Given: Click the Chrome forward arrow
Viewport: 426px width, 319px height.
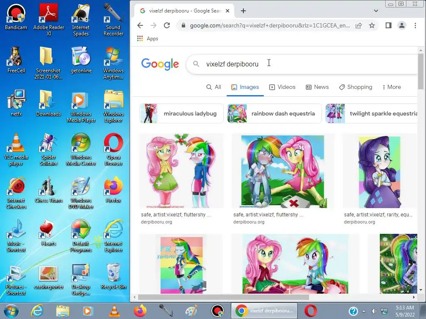Looking at the screenshot, I should (x=154, y=25).
